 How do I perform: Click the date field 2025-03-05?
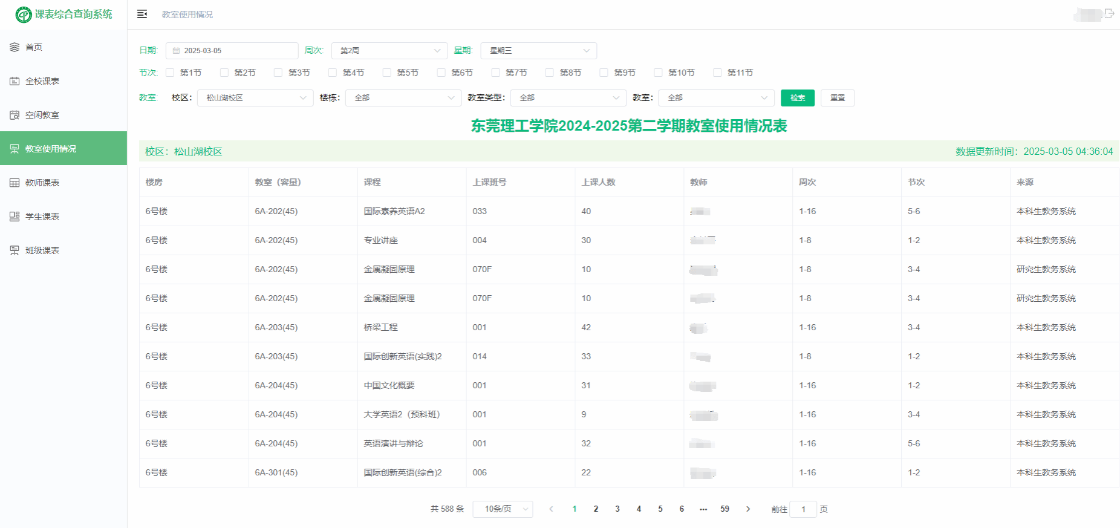(232, 51)
